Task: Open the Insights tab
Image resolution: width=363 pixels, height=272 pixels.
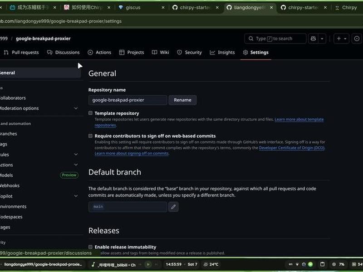Action: pos(222,53)
